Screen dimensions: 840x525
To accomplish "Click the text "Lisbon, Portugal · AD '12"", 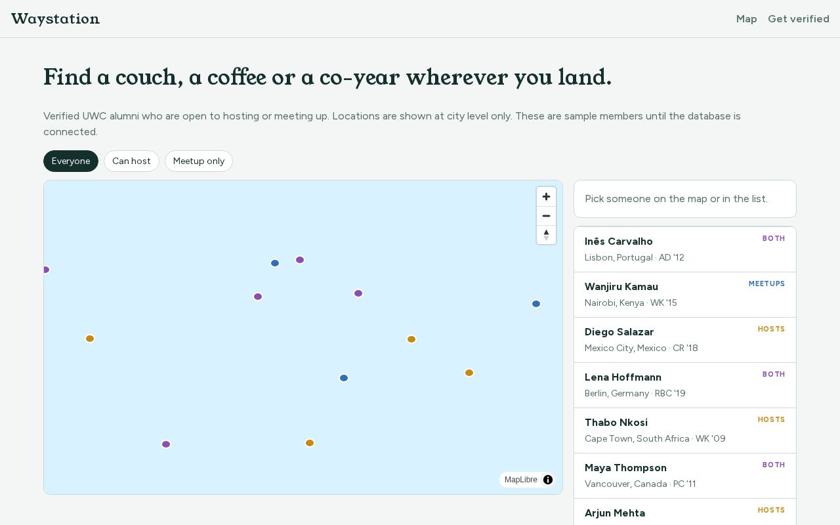I will click(635, 258).
